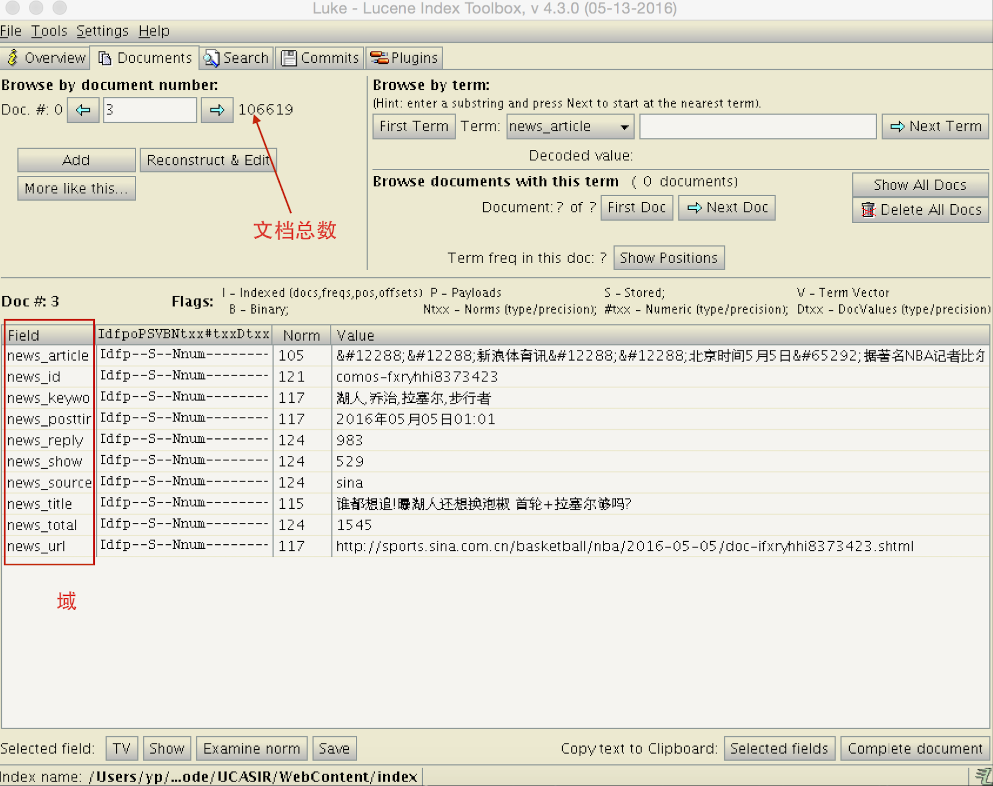Click the forward navigation arrow

click(214, 108)
